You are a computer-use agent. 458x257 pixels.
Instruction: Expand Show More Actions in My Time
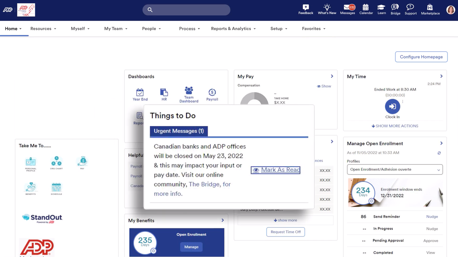[395, 126]
